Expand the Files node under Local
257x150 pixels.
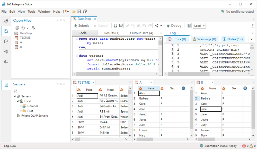pos(21,111)
